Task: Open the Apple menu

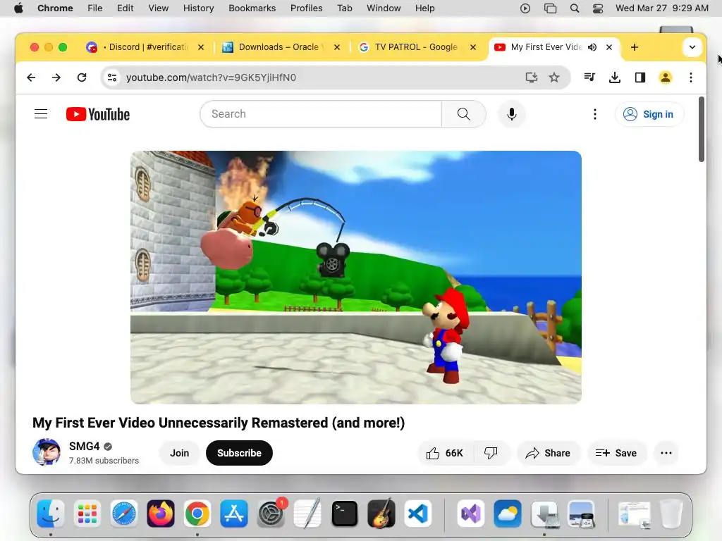Action: 18,8
